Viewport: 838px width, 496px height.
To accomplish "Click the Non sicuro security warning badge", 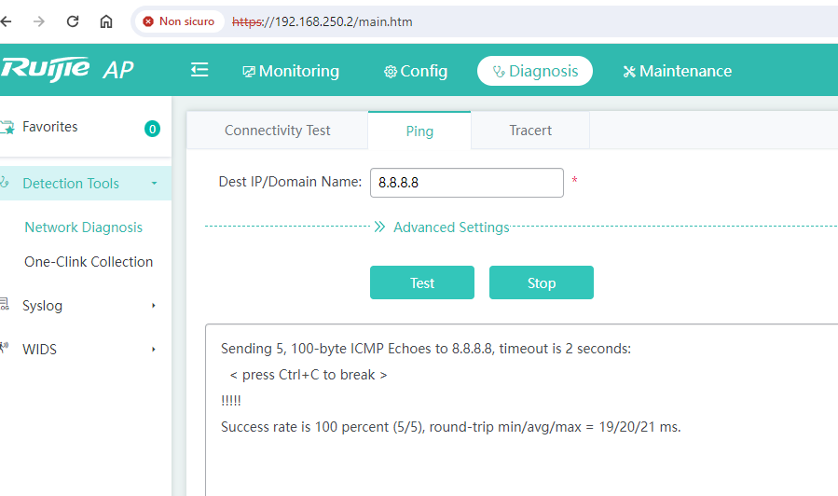I will [x=179, y=21].
